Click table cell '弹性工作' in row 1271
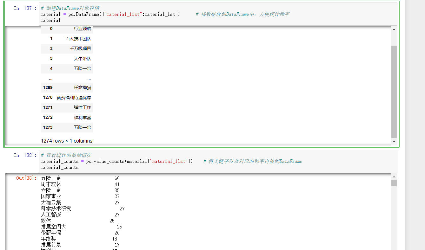This screenshot has width=425, height=250. coord(83,107)
